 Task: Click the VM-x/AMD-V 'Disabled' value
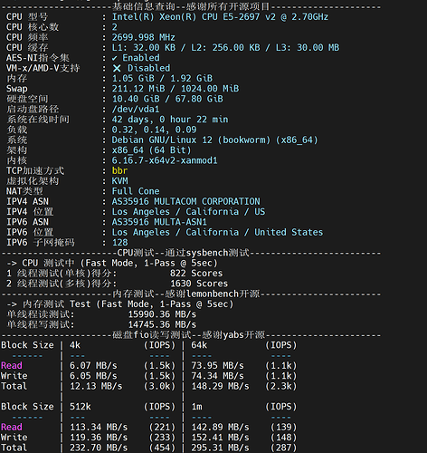148,68
